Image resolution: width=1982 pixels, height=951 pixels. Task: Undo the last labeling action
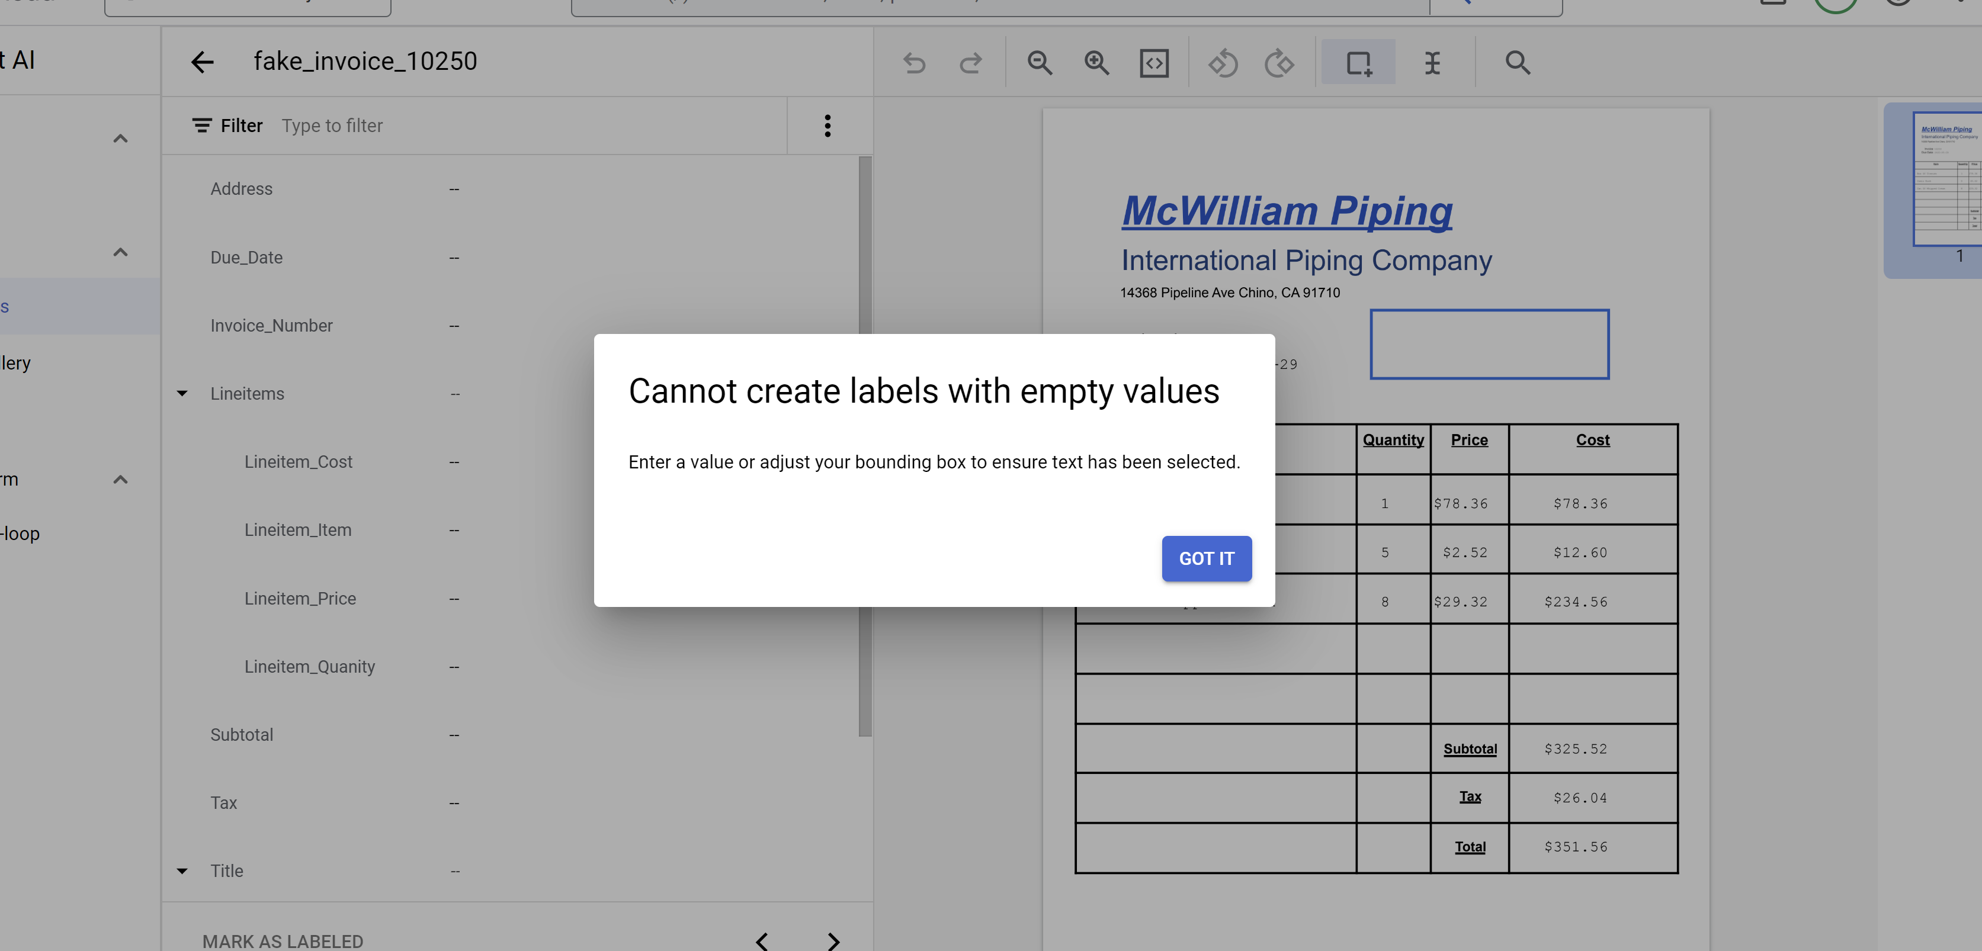(x=914, y=62)
